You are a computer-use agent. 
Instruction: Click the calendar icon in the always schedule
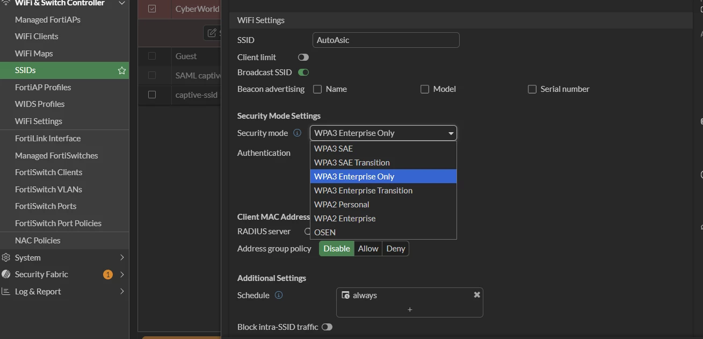pos(346,295)
